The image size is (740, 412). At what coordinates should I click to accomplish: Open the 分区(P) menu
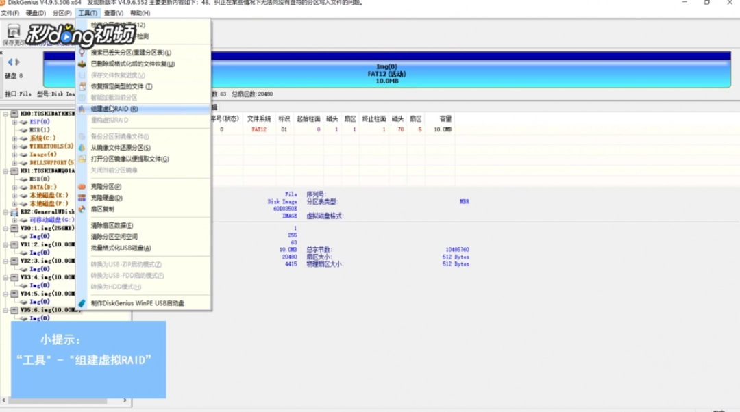(62, 13)
